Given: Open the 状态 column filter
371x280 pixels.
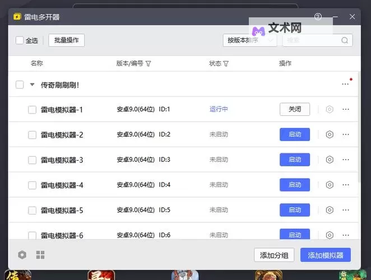Looking at the screenshot, I should click(x=226, y=64).
